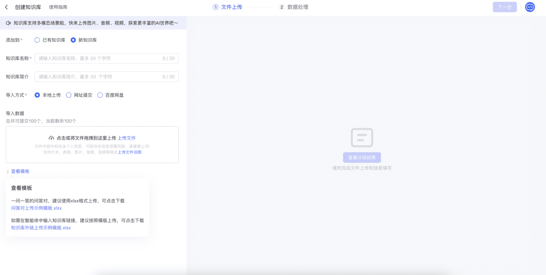Click the multimodal announcement banner text
This screenshot has width=546, height=275.
click(x=96, y=23)
